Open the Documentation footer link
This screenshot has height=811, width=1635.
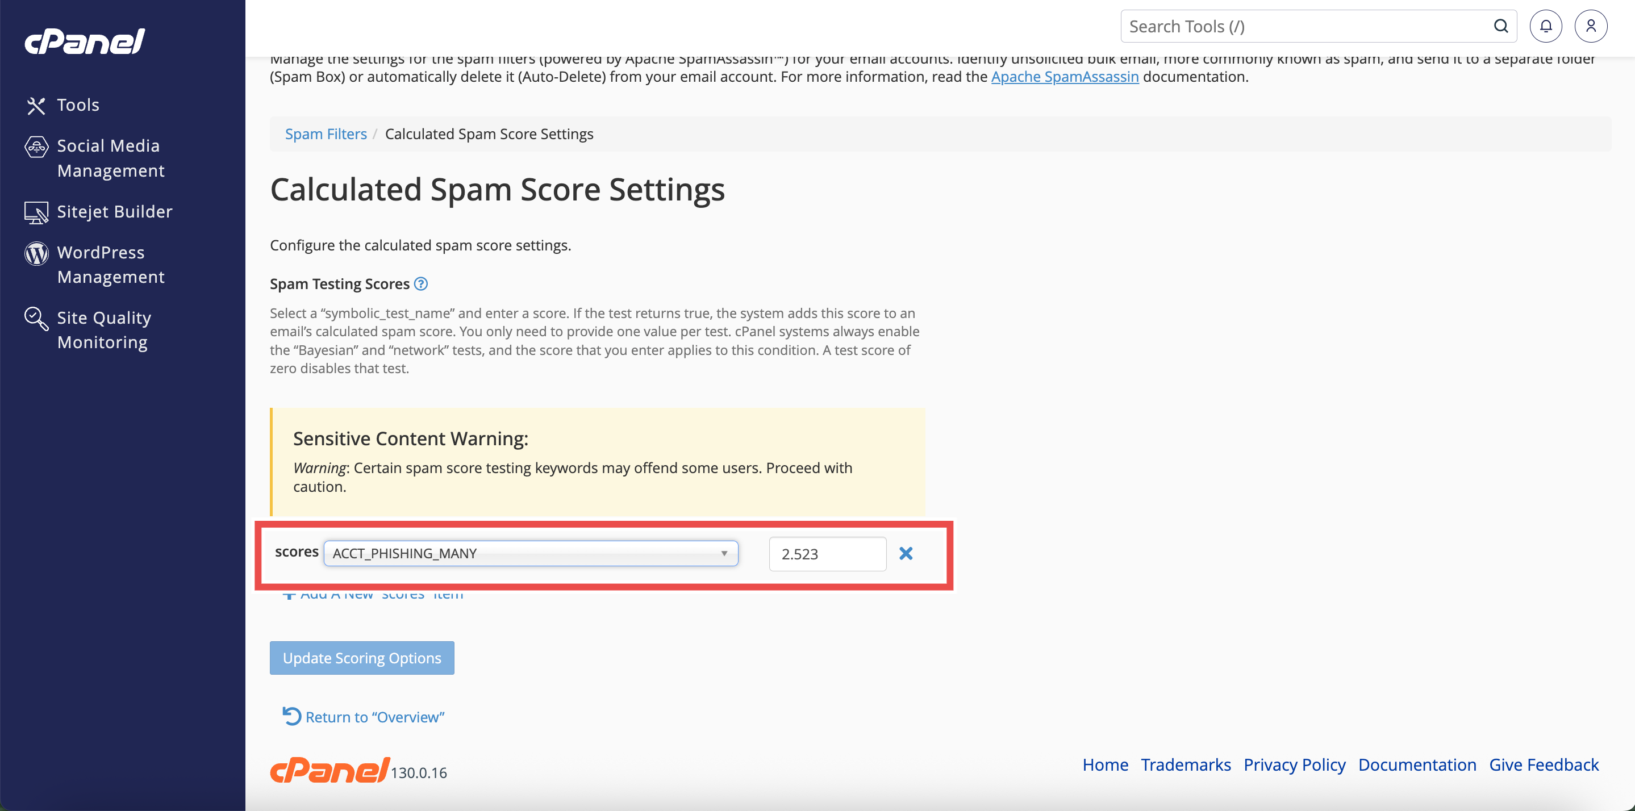1417,764
